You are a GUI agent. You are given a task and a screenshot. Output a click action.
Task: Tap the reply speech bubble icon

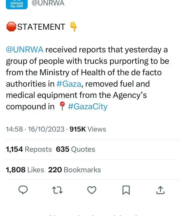(x=24, y=190)
